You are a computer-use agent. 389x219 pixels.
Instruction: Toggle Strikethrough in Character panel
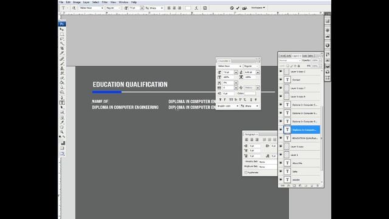point(256,100)
